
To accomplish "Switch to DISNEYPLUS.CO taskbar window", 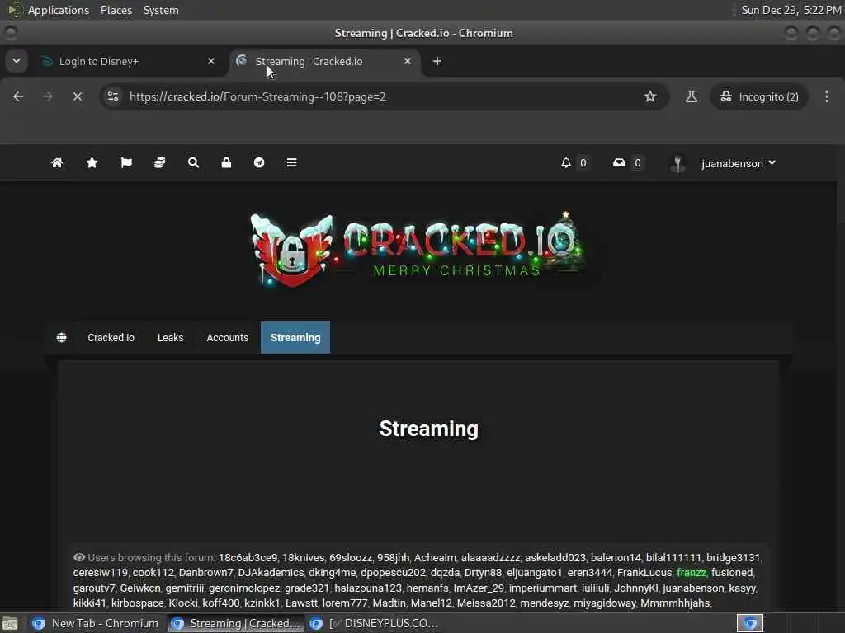I will click(375, 623).
